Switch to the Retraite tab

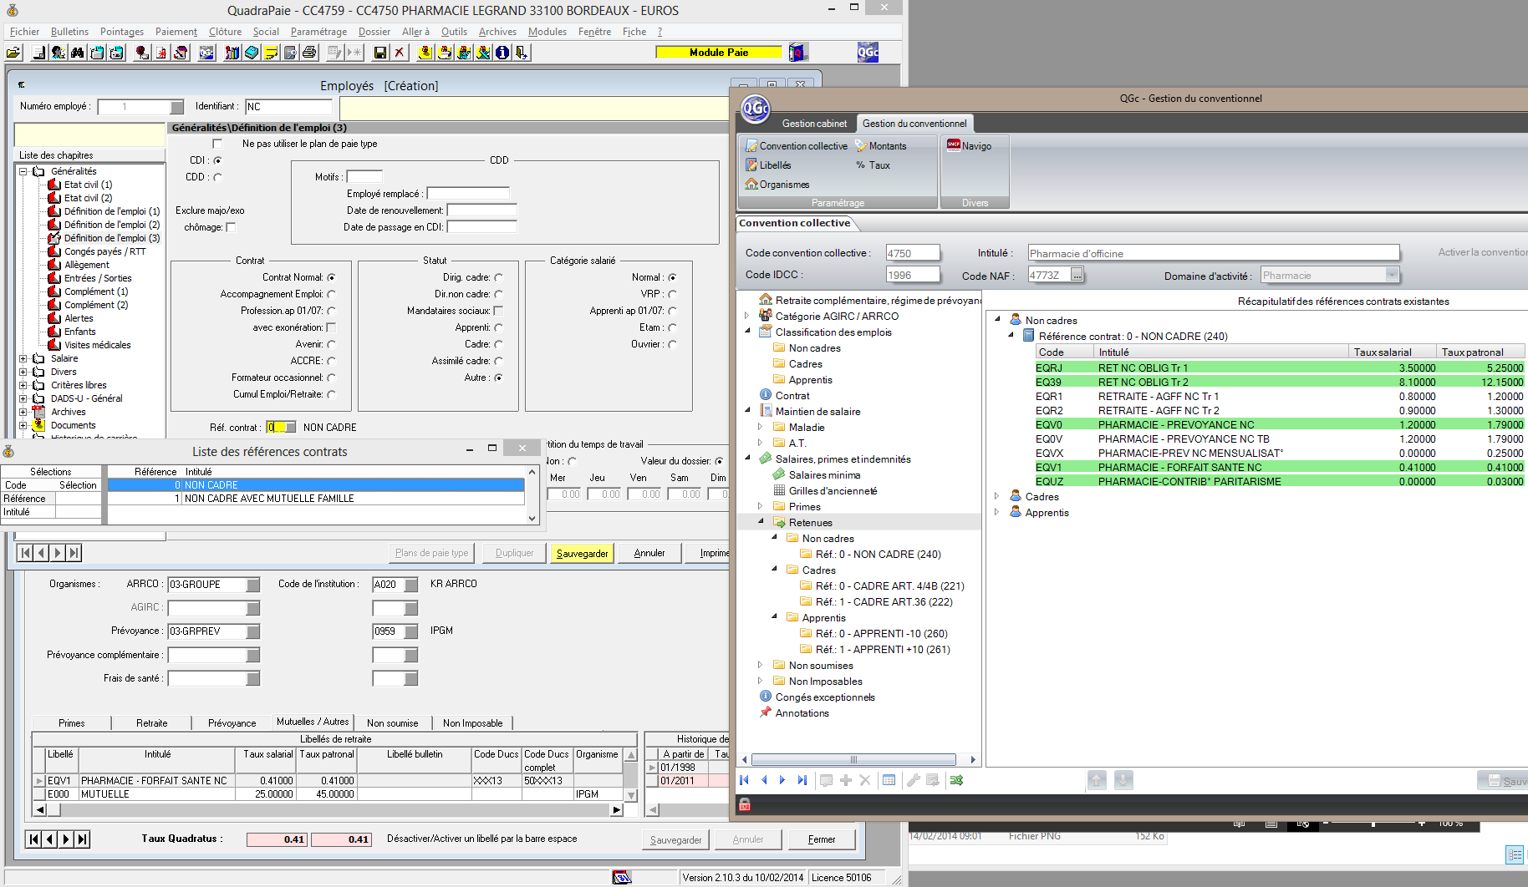coord(152,723)
